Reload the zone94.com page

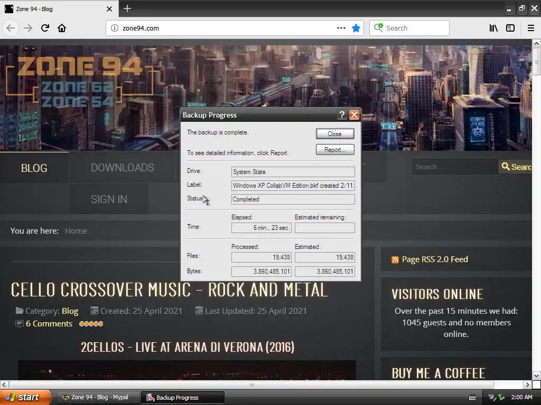tap(45, 28)
